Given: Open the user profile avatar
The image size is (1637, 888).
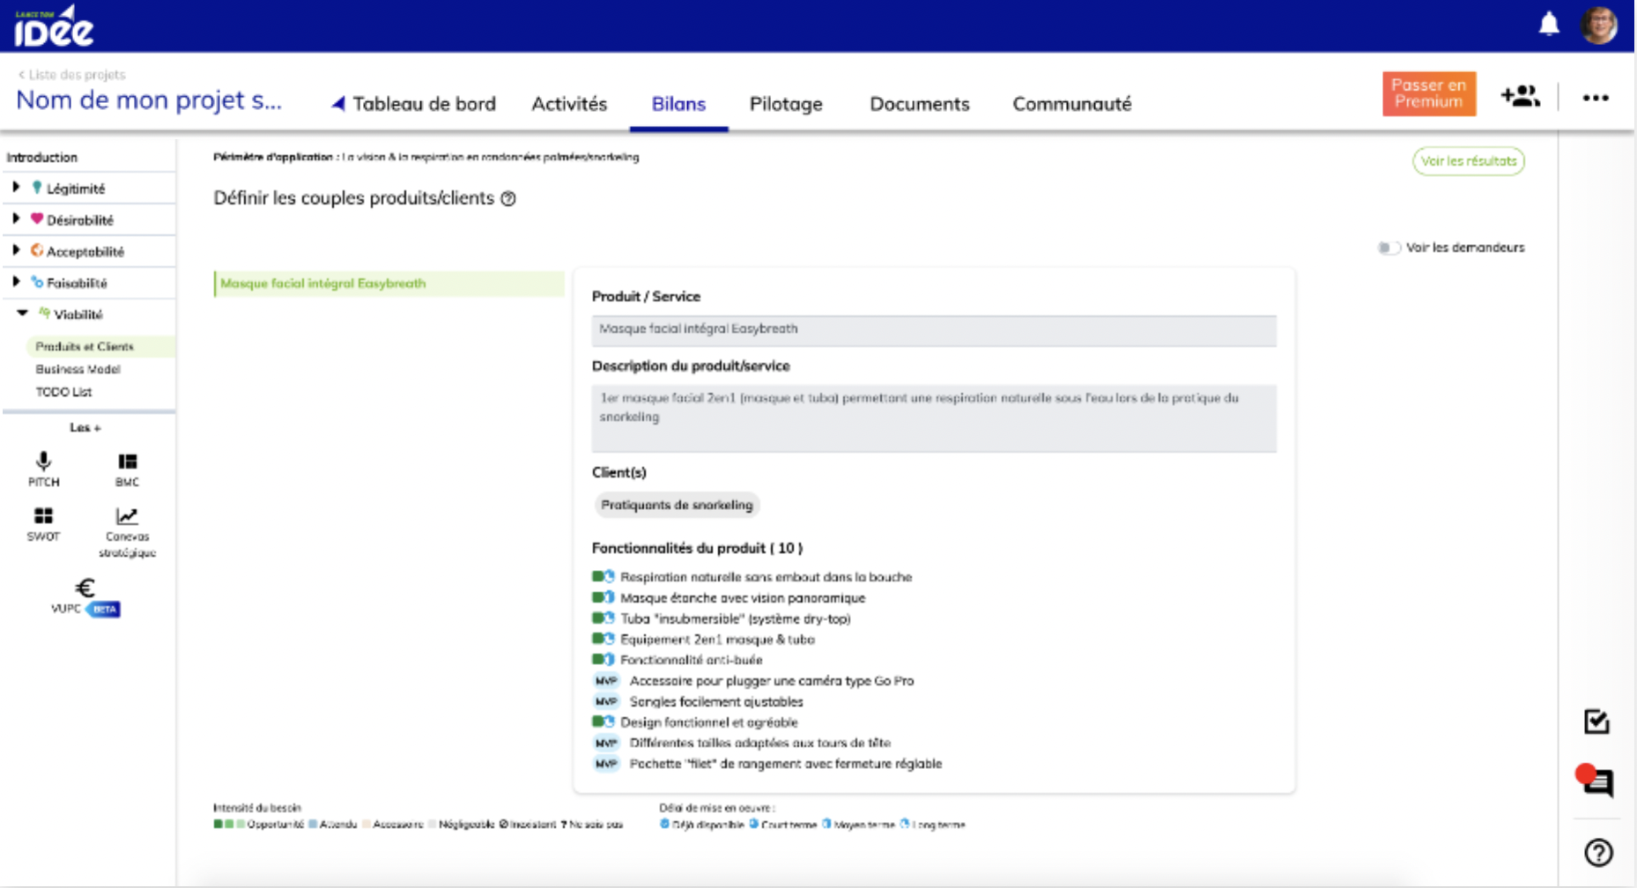Looking at the screenshot, I should (1599, 24).
